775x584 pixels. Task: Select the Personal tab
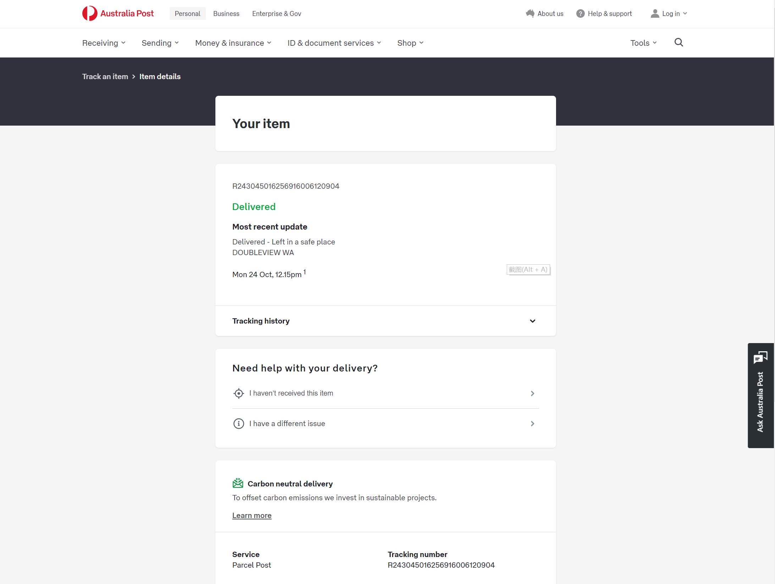click(x=187, y=13)
